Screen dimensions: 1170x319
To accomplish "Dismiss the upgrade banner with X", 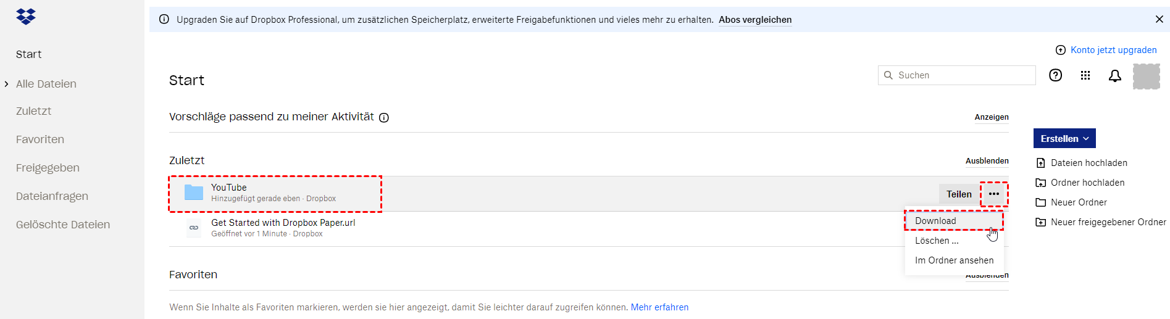I will [1159, 20].
